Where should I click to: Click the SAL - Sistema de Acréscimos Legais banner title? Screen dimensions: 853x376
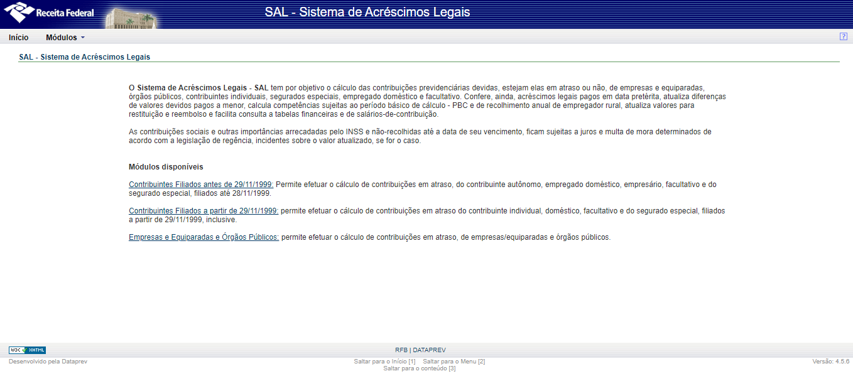coord(367,12)
